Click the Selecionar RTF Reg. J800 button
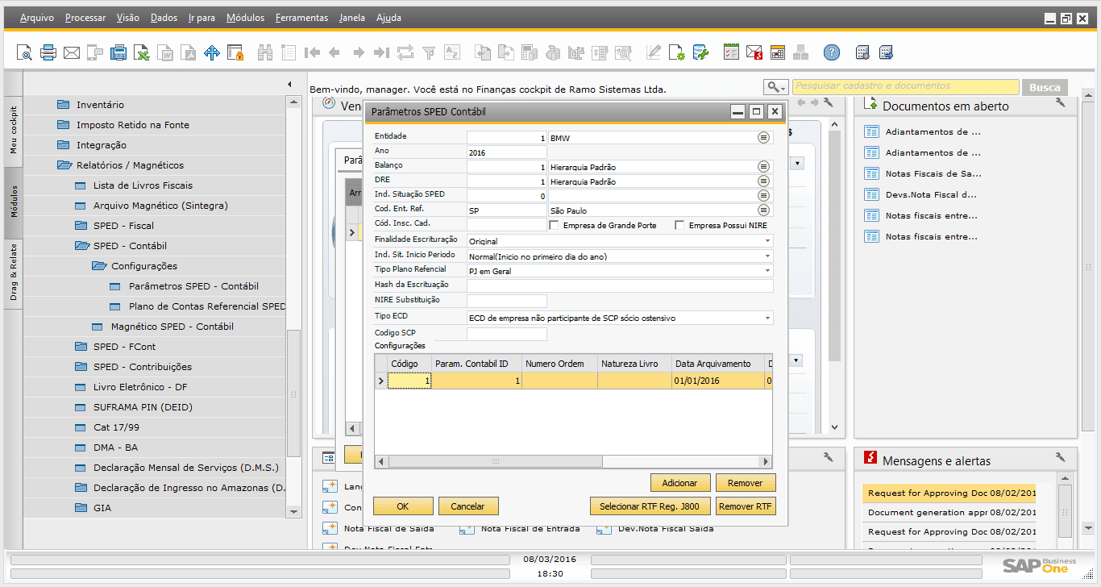 coord(650,506)
